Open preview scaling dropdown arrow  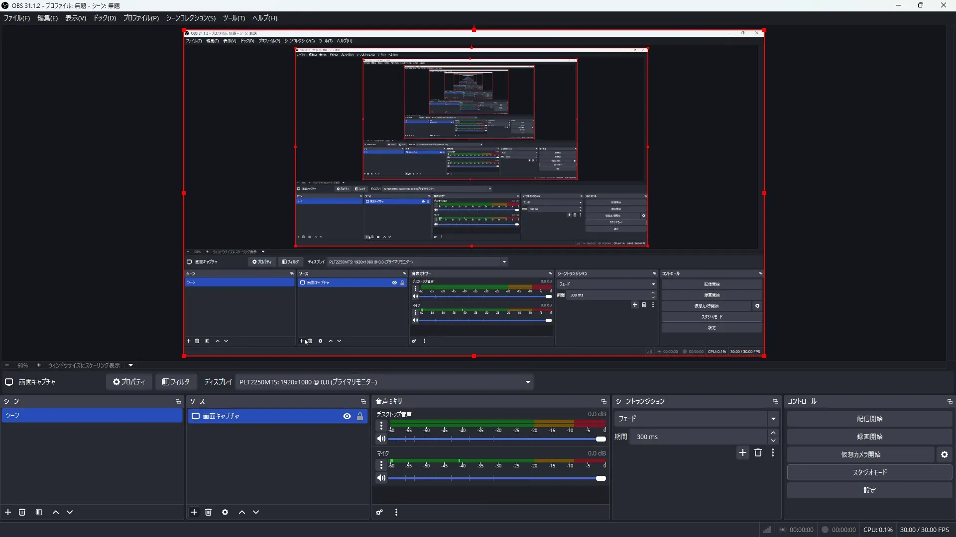pyautogui.click(x=131, y=365)
